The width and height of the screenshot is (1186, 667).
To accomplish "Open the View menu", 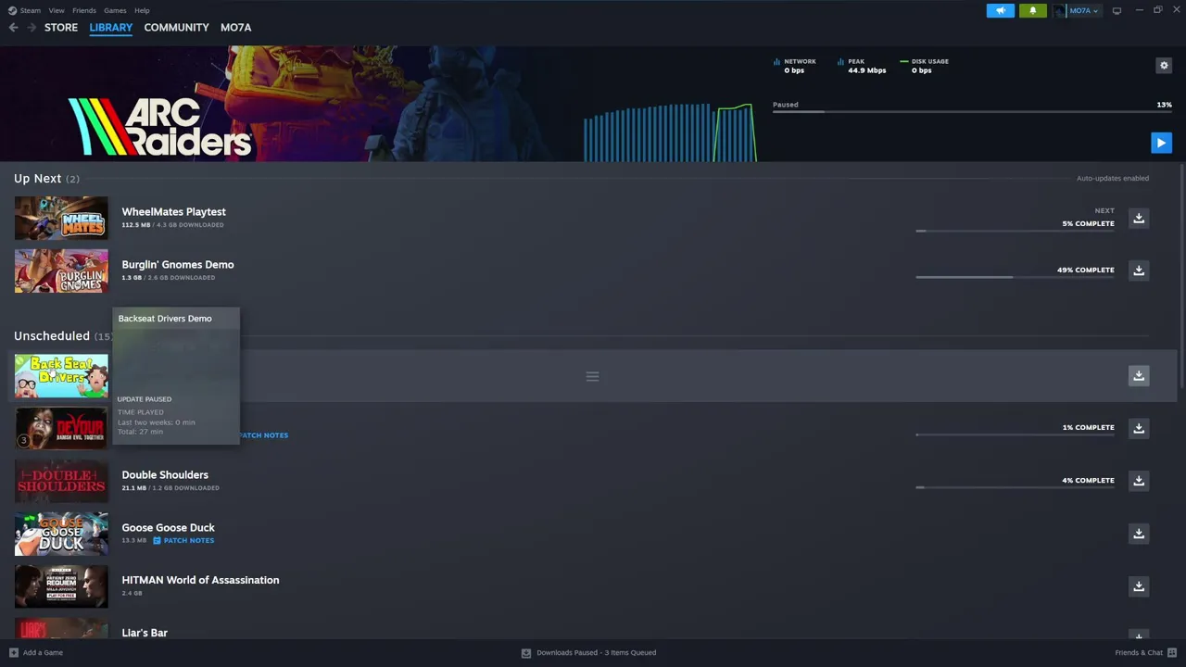I will [x=57, y=10].
